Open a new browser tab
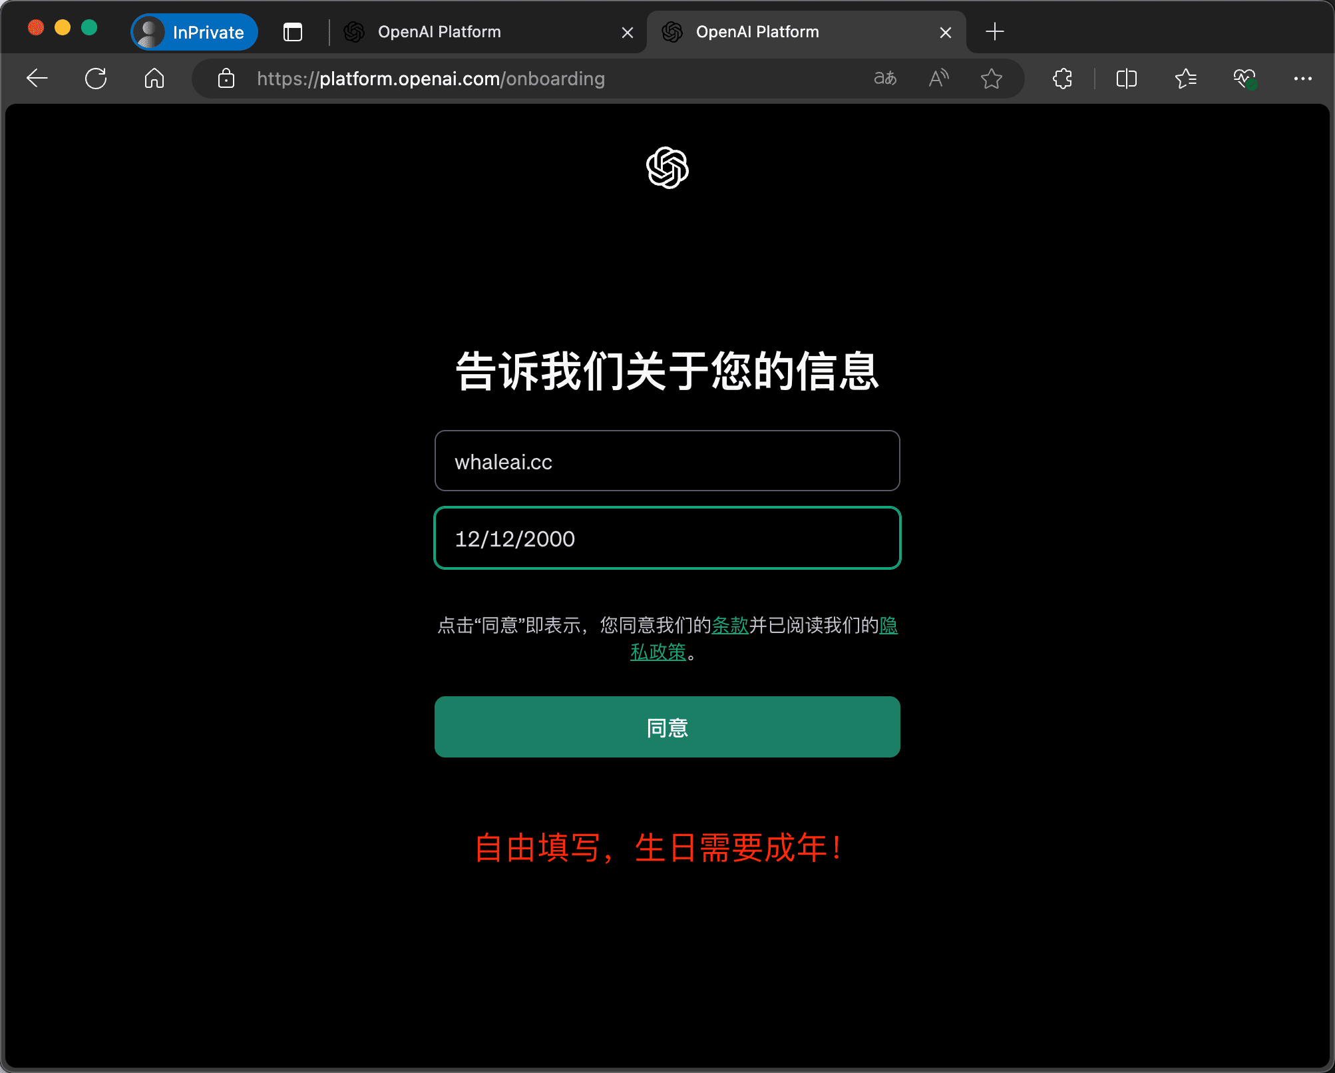The image size is (1335, 1073). tap(995, 31)
